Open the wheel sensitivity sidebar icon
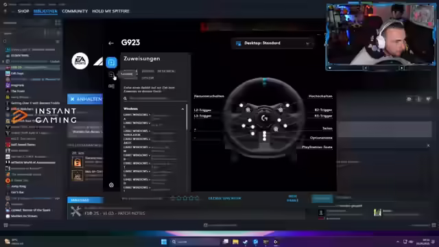Screen dimensions: 439x247 click(111, 75)
